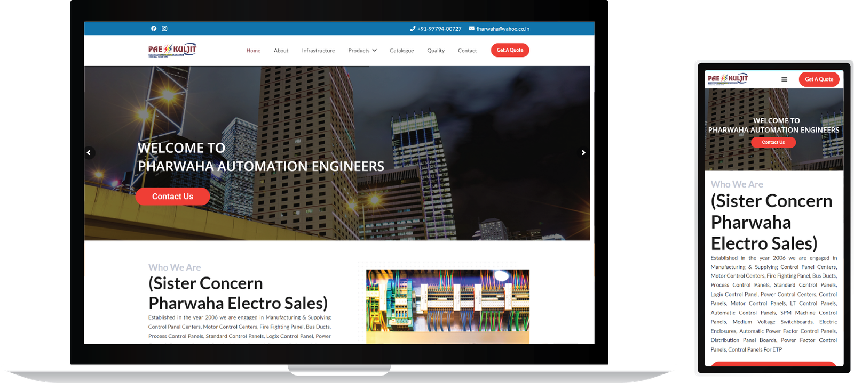854x383 pixels.
Task: Select the Home menu item
Action: [x=253, y=51]
